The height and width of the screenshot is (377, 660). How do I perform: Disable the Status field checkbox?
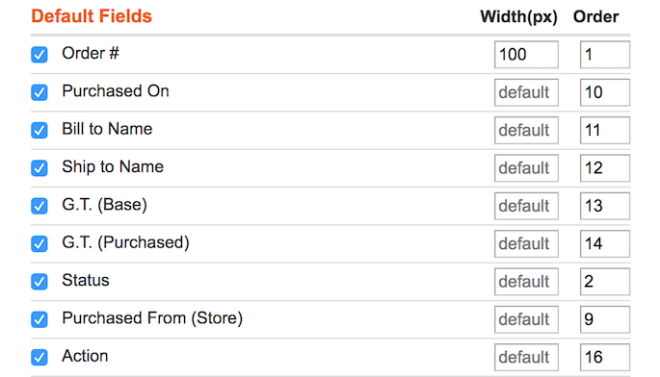pyautogui.click(x=40, y=282)
